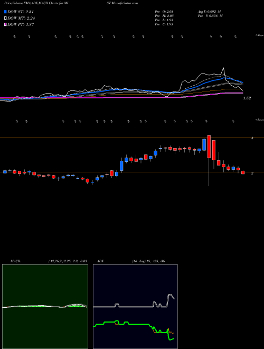Image resolution: width=264 pixels, height=349 pixels.
Task: Select the 'DOW MT: 2.24' legend label
Action: click(21, 19)
